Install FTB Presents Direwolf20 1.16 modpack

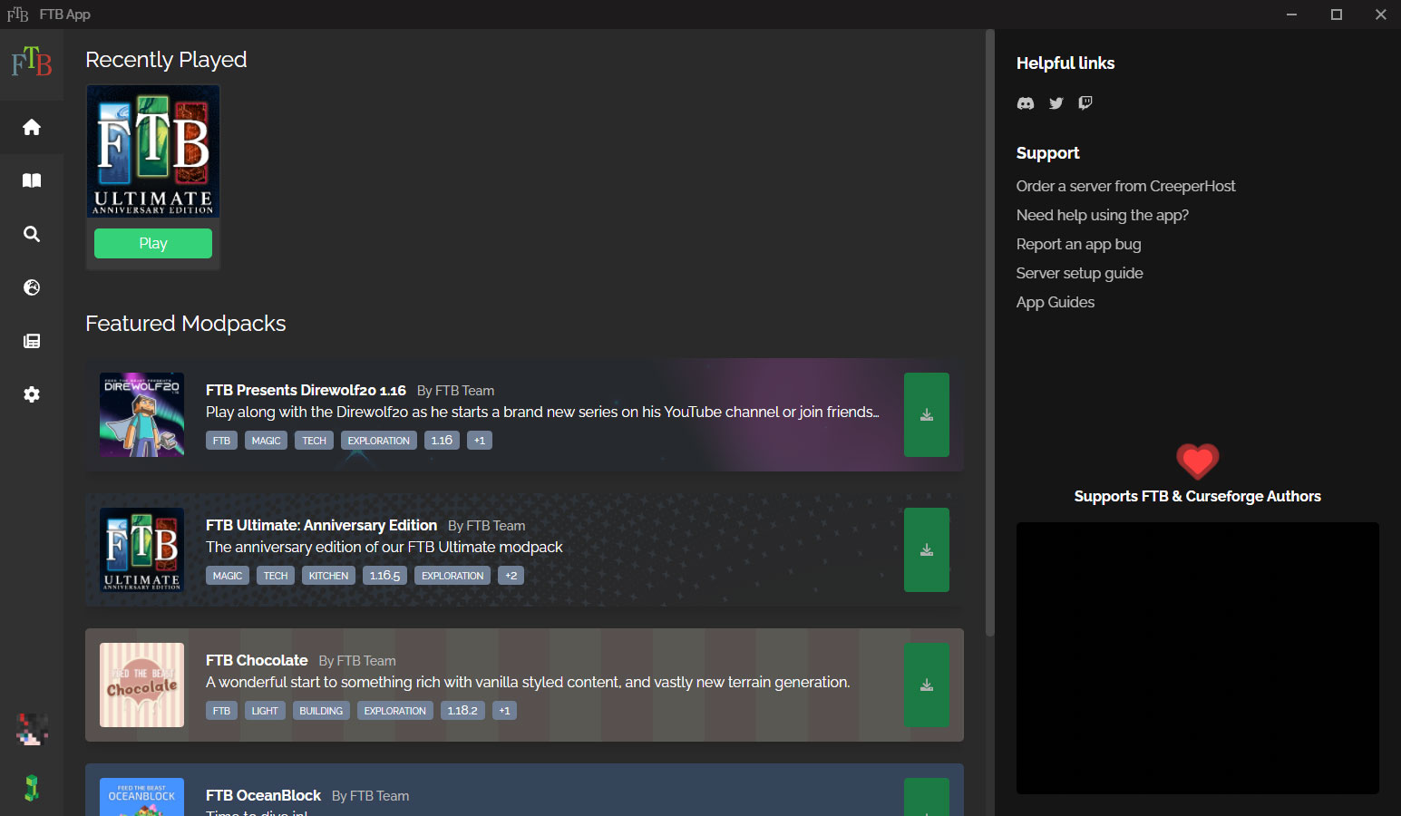[927, 414]
